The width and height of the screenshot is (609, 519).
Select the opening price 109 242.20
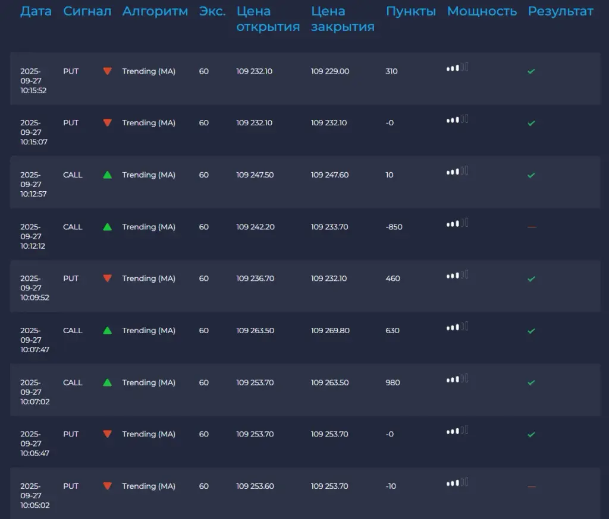(x=256, y=227)
